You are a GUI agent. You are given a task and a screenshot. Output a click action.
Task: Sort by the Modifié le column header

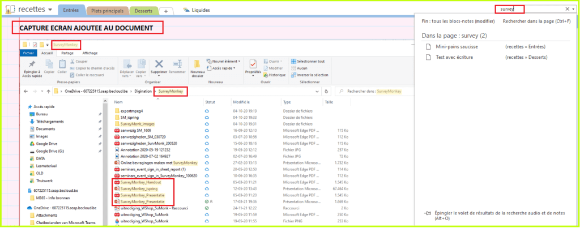pyautogui.click(x=241, y=102)
